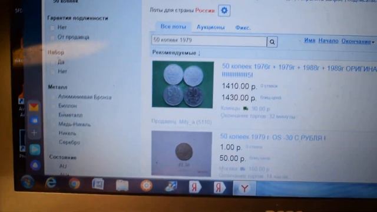377x212 pixels.
Task: Switch to active Yandex Browser 'Y' taskbar button
Action: [x=244, y=188]
